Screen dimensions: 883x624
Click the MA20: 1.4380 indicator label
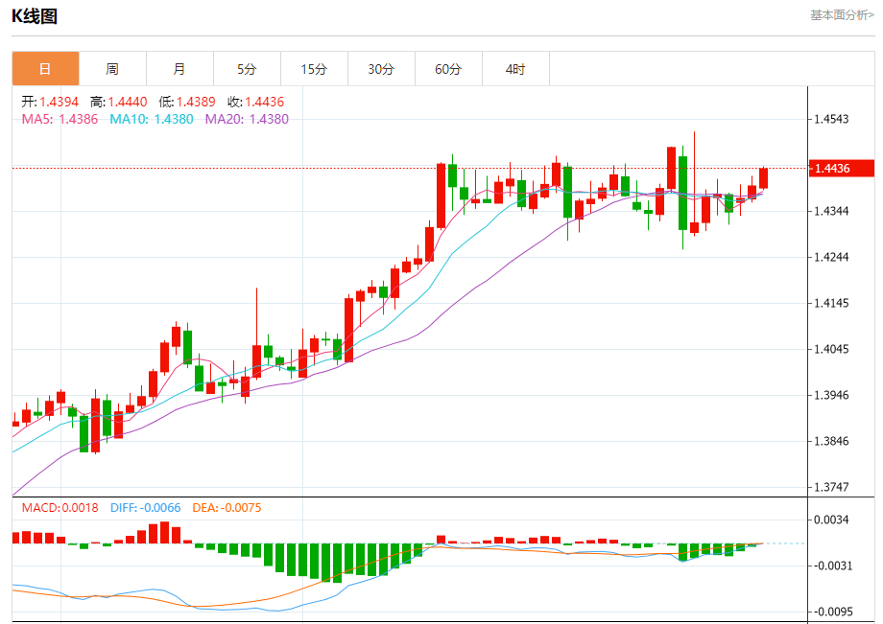coord(247,119)
